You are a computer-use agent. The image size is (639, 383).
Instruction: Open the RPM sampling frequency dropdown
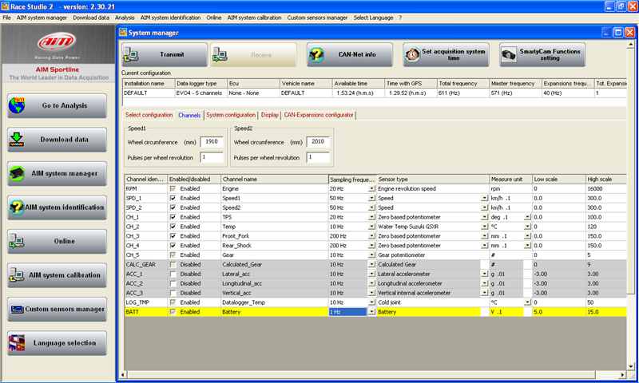click(371, 189)
